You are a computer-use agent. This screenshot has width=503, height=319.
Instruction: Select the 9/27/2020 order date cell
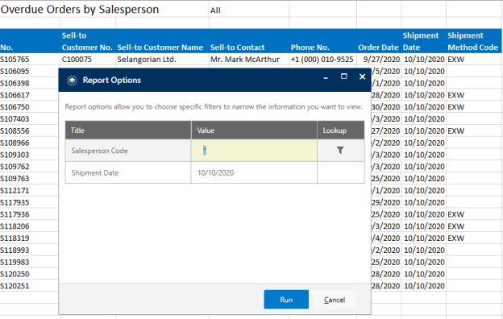379,60
